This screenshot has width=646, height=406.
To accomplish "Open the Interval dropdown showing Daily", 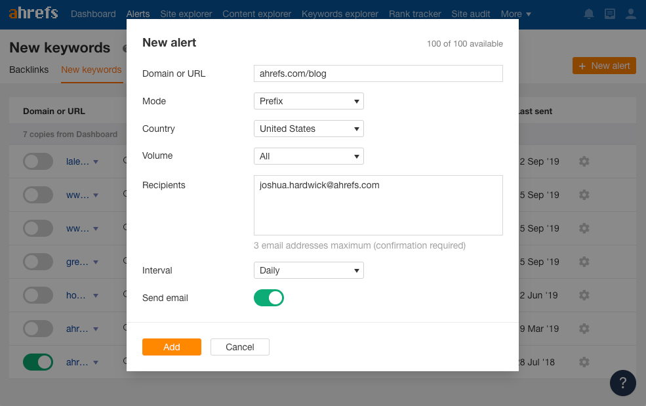I will (309, 270).
